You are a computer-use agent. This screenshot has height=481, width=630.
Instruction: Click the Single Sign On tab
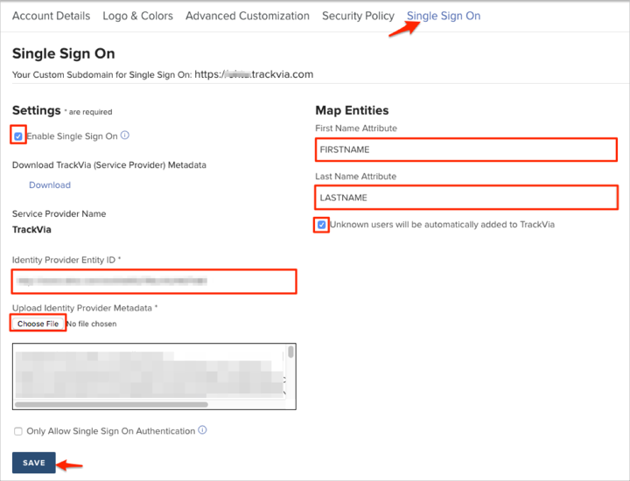443,16
